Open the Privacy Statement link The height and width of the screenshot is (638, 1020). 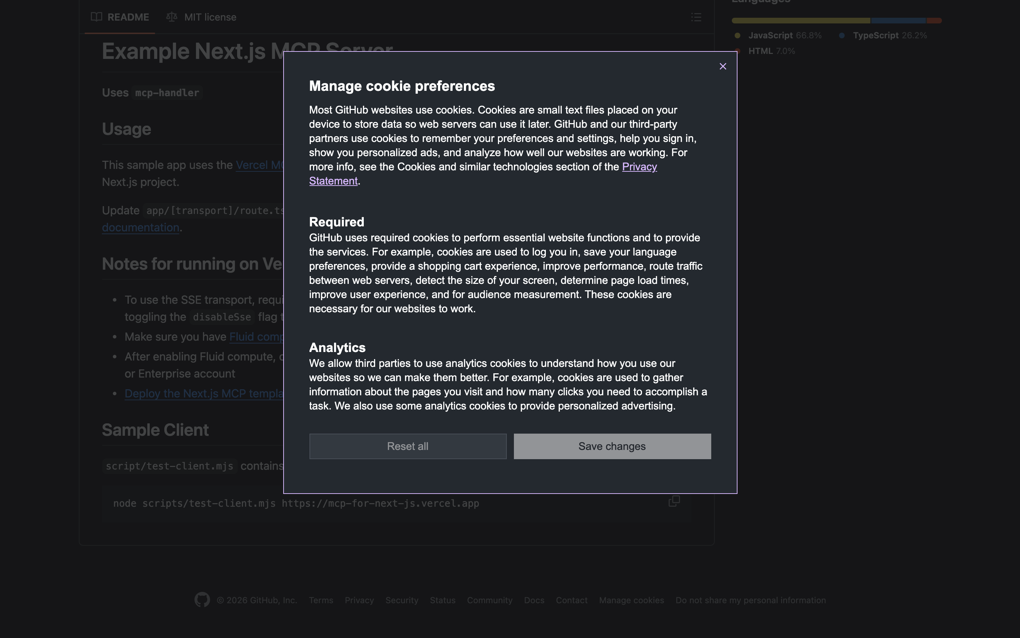pos(639,167)
